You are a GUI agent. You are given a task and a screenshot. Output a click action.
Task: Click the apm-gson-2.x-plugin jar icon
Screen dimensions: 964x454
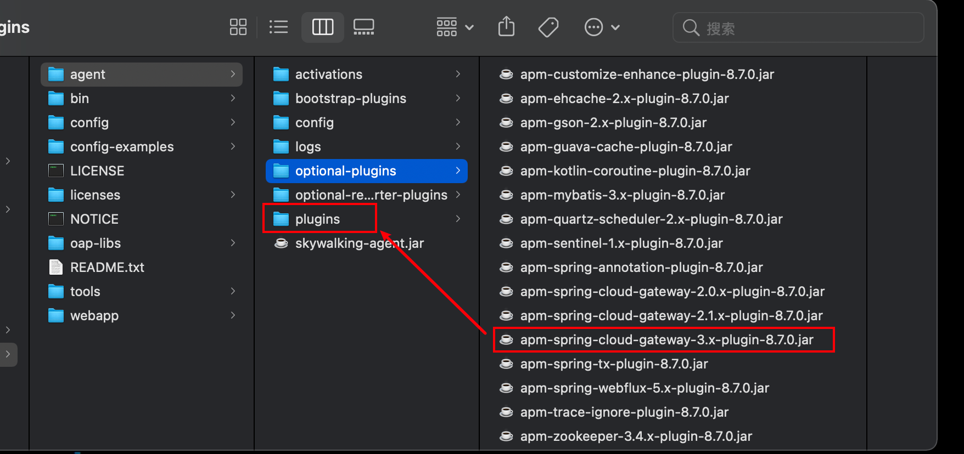click(x=506, y=122)
